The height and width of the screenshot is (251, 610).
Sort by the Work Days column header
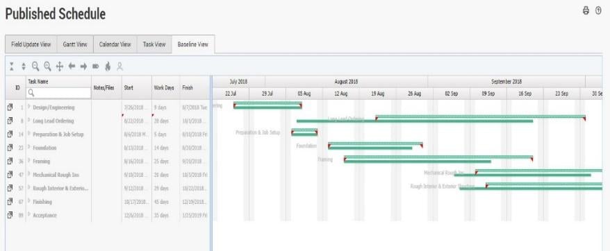pyautogui.click(x=164, y=88)
